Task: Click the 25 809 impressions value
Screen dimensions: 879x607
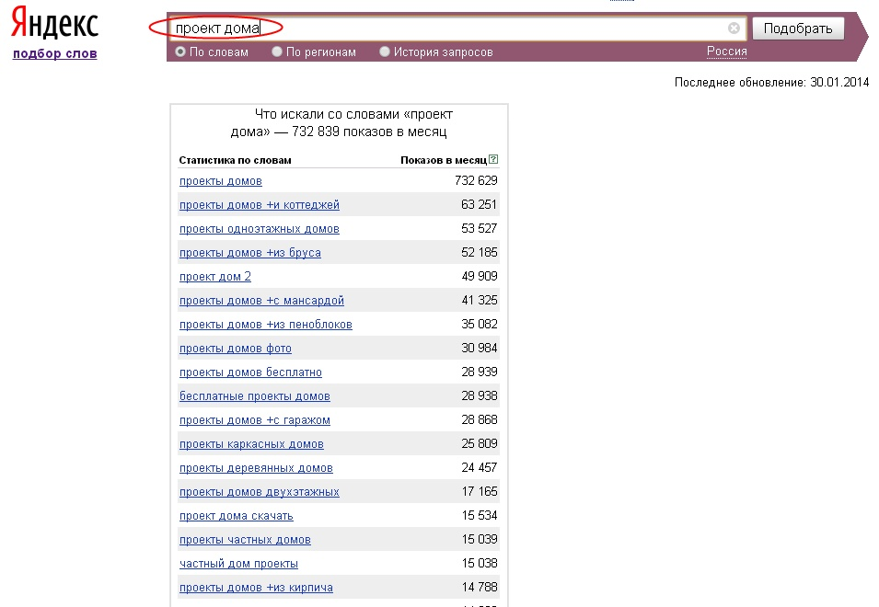Action: [480, 443]
